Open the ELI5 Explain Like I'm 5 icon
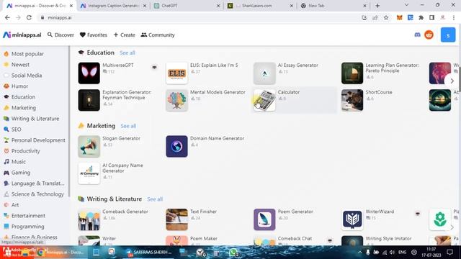461x259 pixels. [x=176, y=73]
